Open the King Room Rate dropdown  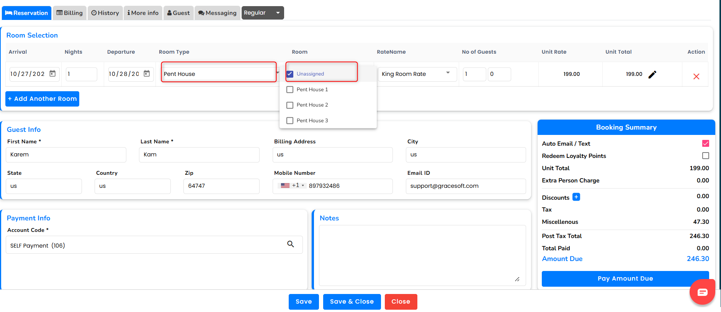click(x=448, y=73)
